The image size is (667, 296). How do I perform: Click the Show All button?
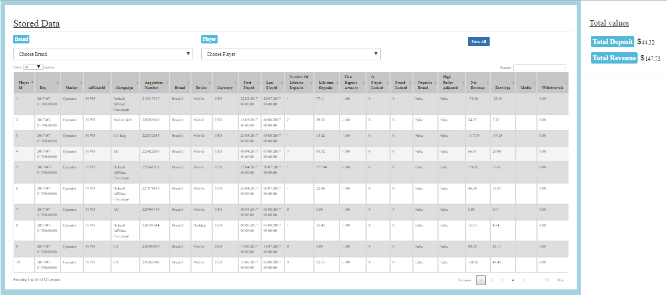[x=478, y=41]
